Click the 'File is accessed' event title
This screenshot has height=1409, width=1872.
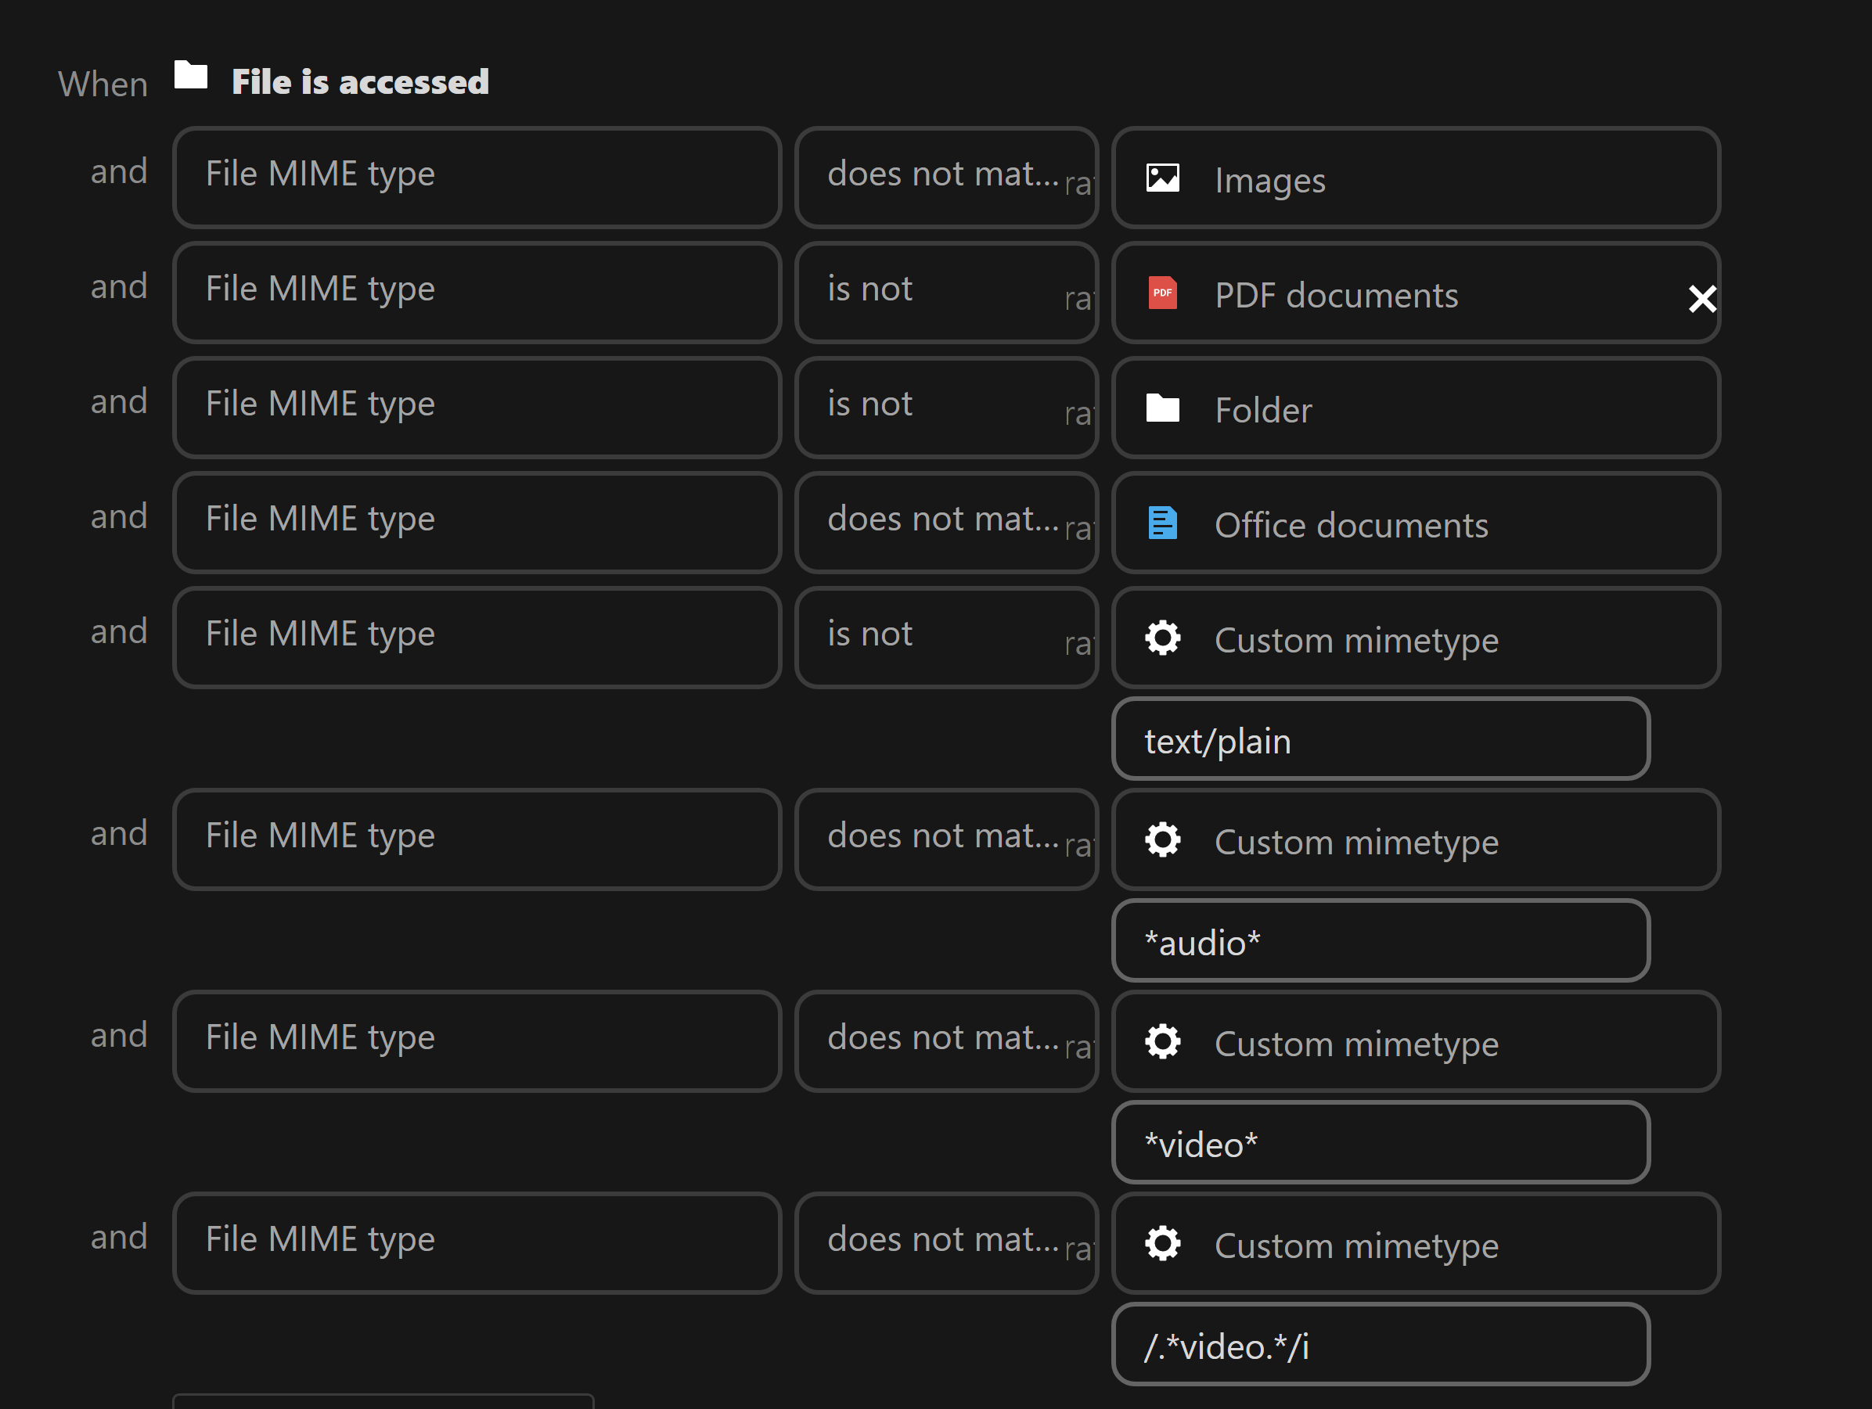pyautogui.click(x=360, y=81)
